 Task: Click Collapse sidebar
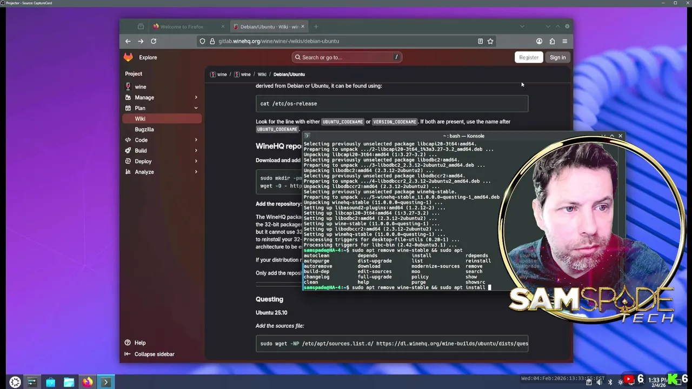pos(150,354)
